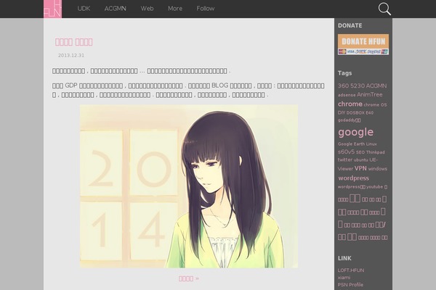The width and height of the screenshot is (436, 290).
Task: Select the bold chrome tag
Action: tap(350, 104)
